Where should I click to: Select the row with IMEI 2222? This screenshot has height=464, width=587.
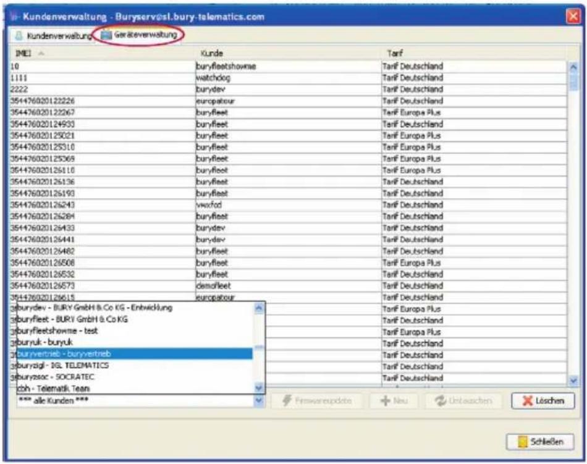[x=289, y=90]
